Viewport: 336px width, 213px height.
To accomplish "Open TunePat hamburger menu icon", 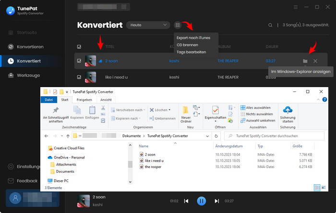I will [x=296, y=7].
